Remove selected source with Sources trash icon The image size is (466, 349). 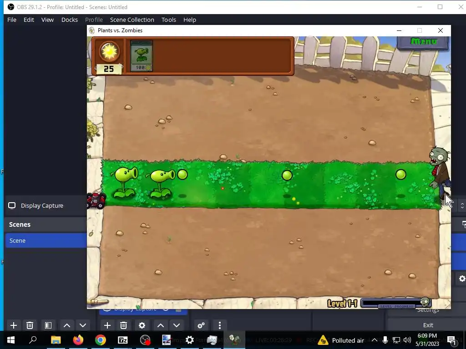[x=124, y=325]
